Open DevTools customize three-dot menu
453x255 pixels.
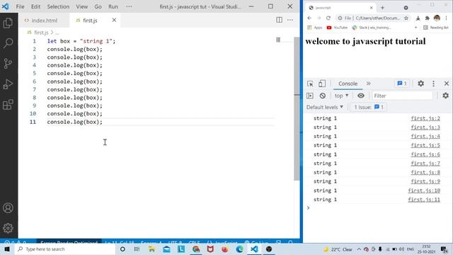point(433,84)
